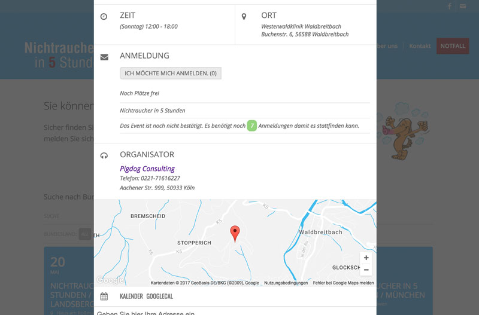Click the KALENDER export link
The width and height of the screenshot is (479, 315).
(131, 296)
